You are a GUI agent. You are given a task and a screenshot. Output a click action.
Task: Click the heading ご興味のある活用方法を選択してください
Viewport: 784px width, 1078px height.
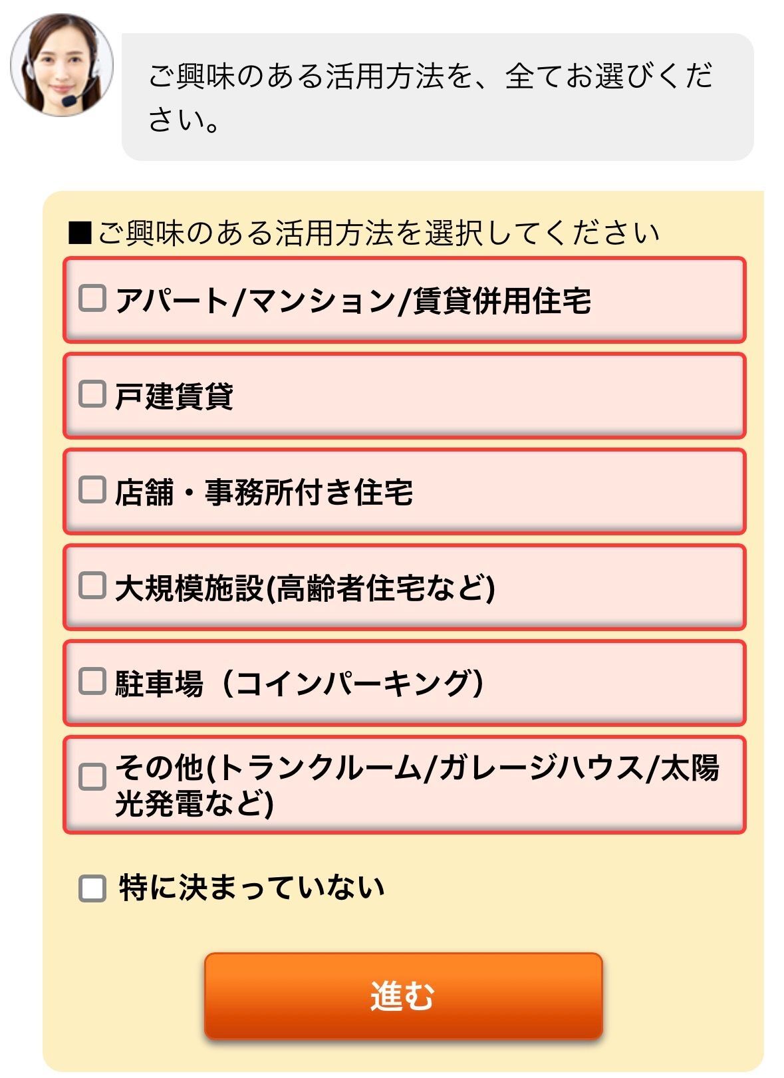pyautogui.click(x=378, y=233)
